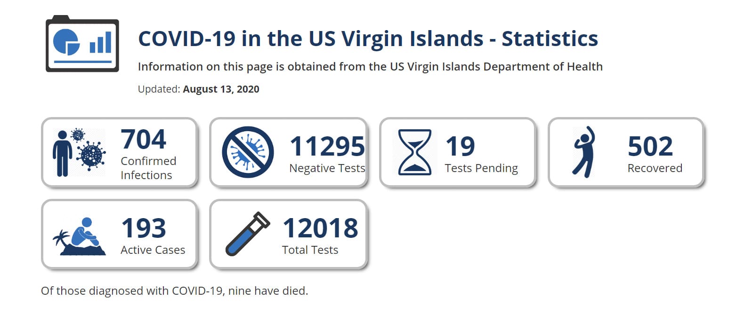
Task: Select the Recovered card
Action: (626, 152)
